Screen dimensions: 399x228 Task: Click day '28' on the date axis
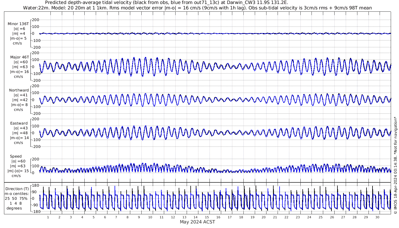(x=355, y=217)
